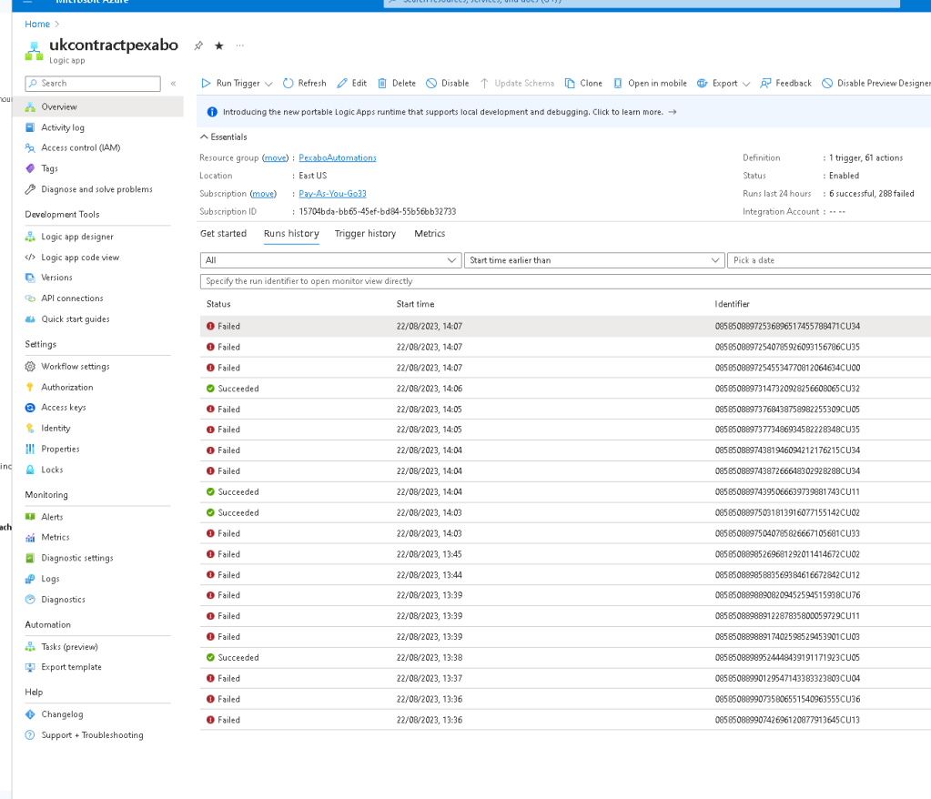Open Quick start guides
Viewport: 931px width, 799px height.
[76, 319]
